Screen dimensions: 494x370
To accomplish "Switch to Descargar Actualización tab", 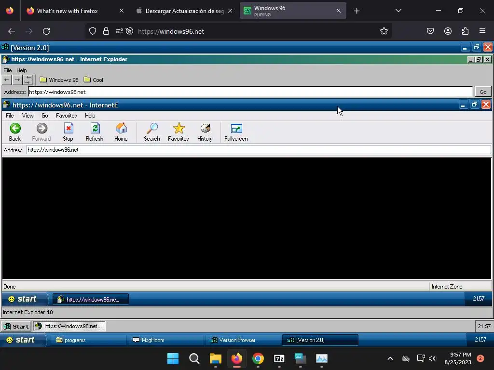I will coord(185,11).
